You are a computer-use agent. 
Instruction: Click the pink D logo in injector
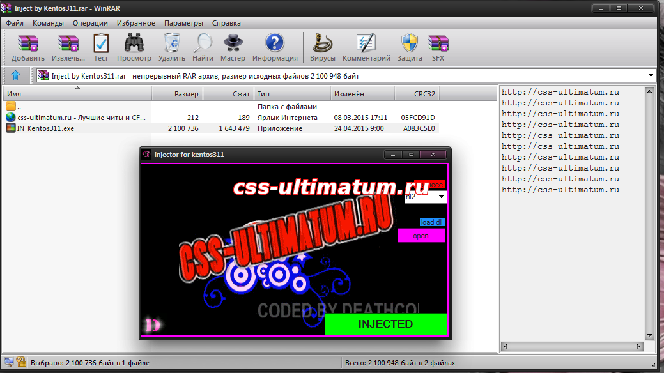coord(153,325)
